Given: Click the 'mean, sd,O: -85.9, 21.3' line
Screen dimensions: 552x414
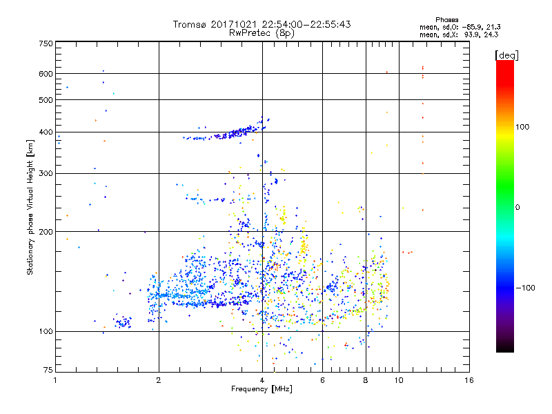Looking at the screenshot, I should pos(460,27).
